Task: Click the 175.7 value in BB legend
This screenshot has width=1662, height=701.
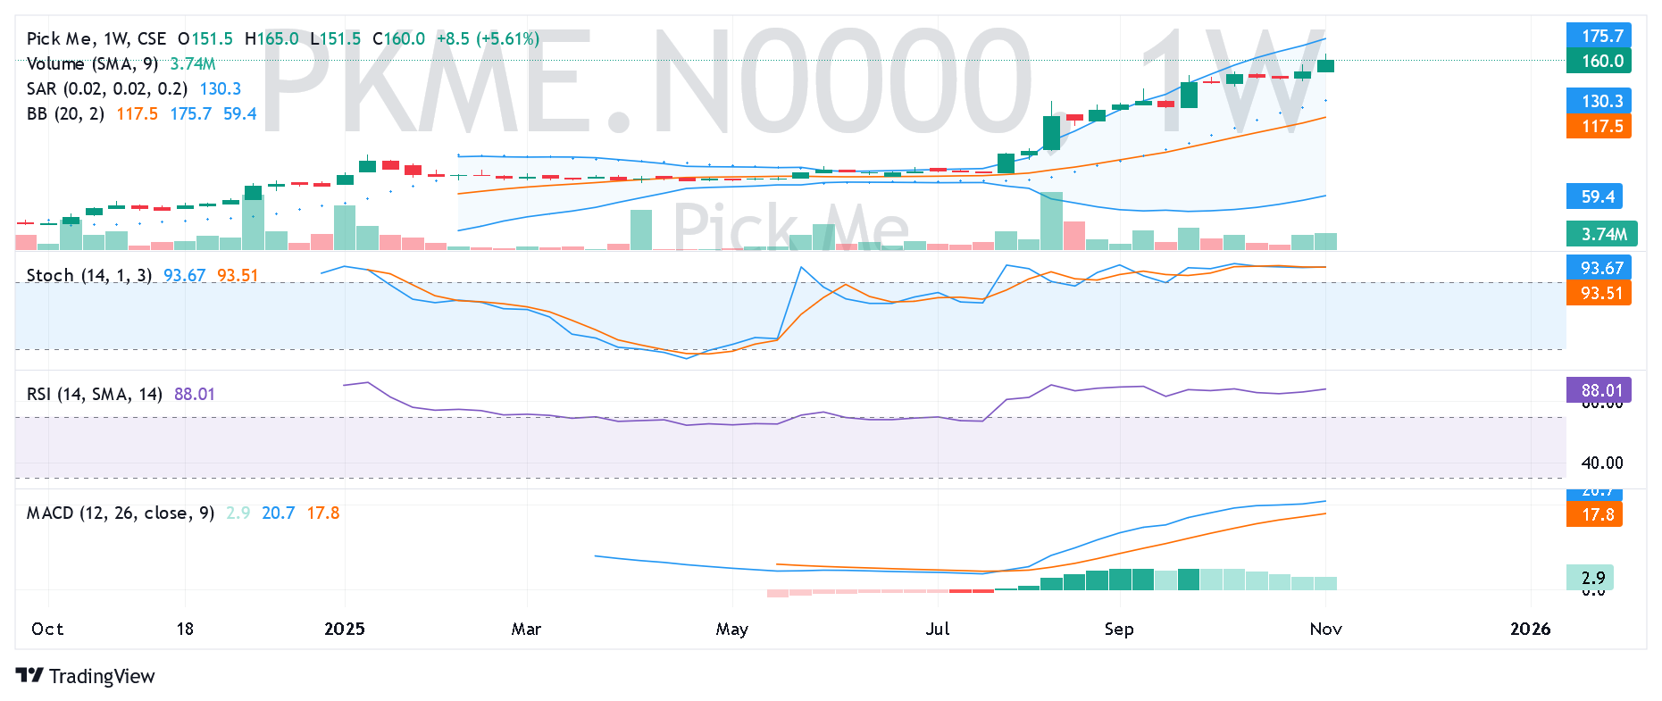Action: (x=191, y=113)
